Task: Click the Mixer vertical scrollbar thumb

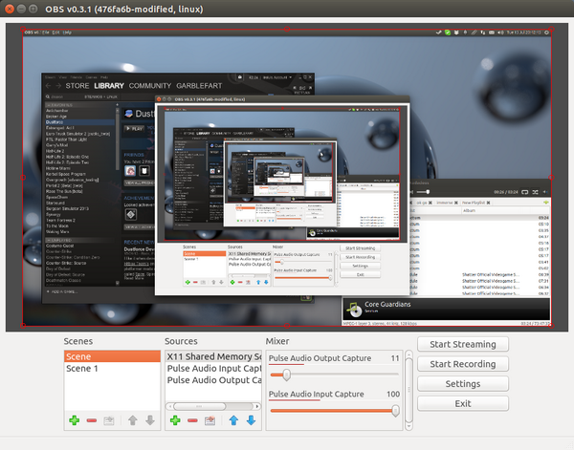Action: 408,390
